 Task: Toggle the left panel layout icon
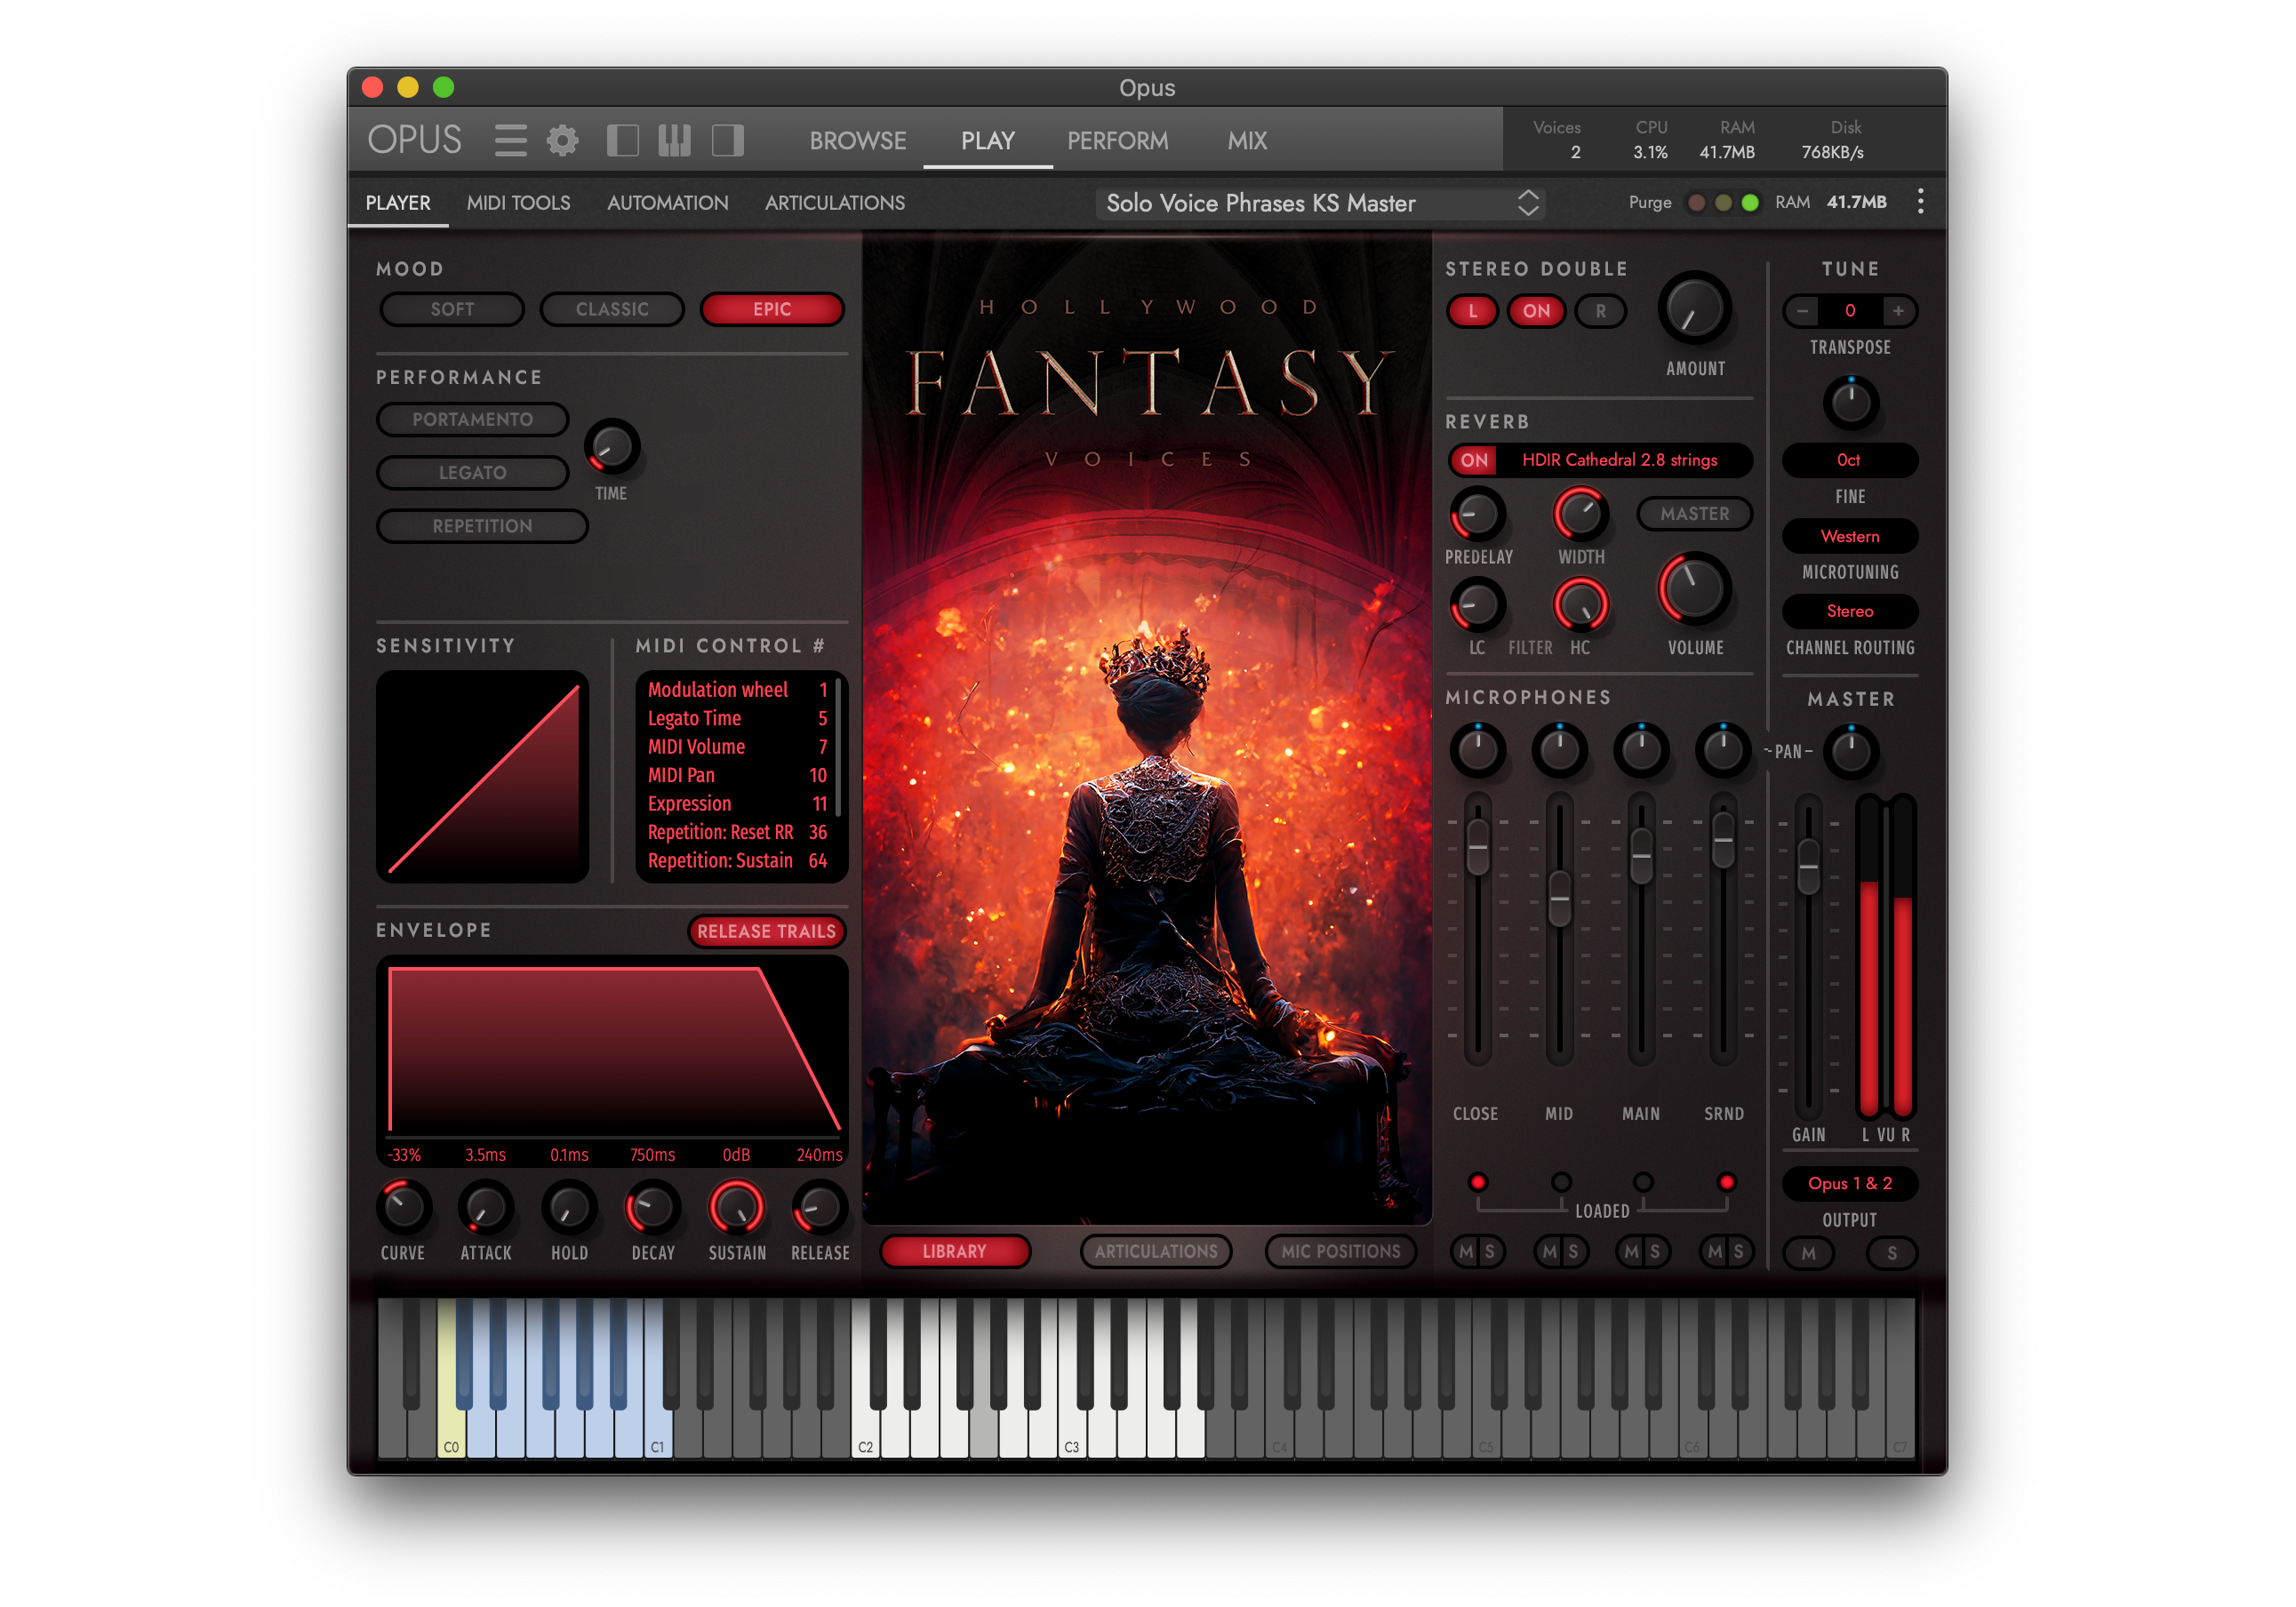(x=622, y=140)
